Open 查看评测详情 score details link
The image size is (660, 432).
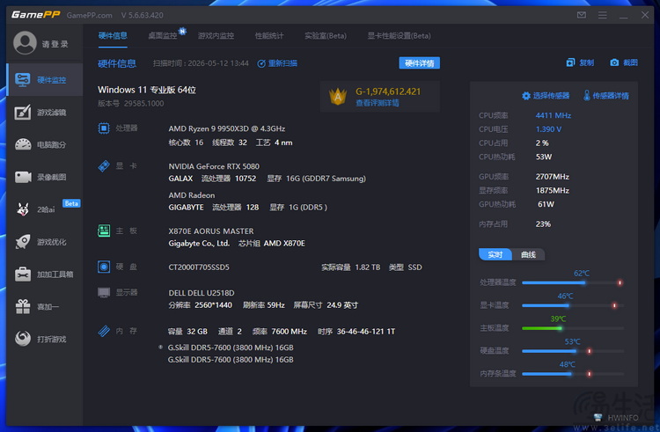(378, 103)
